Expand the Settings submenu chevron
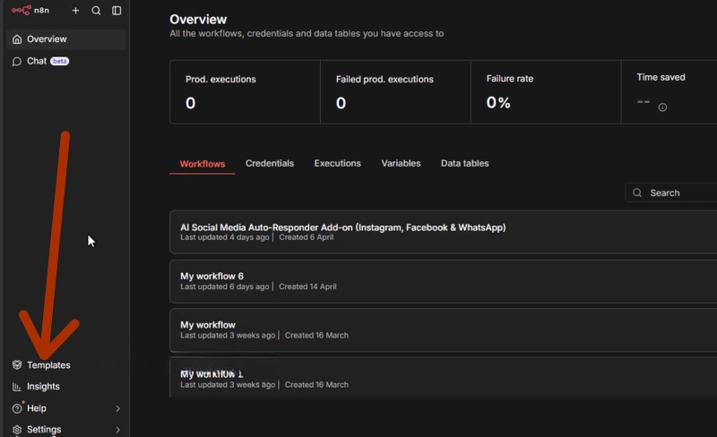 coord(117,430)
